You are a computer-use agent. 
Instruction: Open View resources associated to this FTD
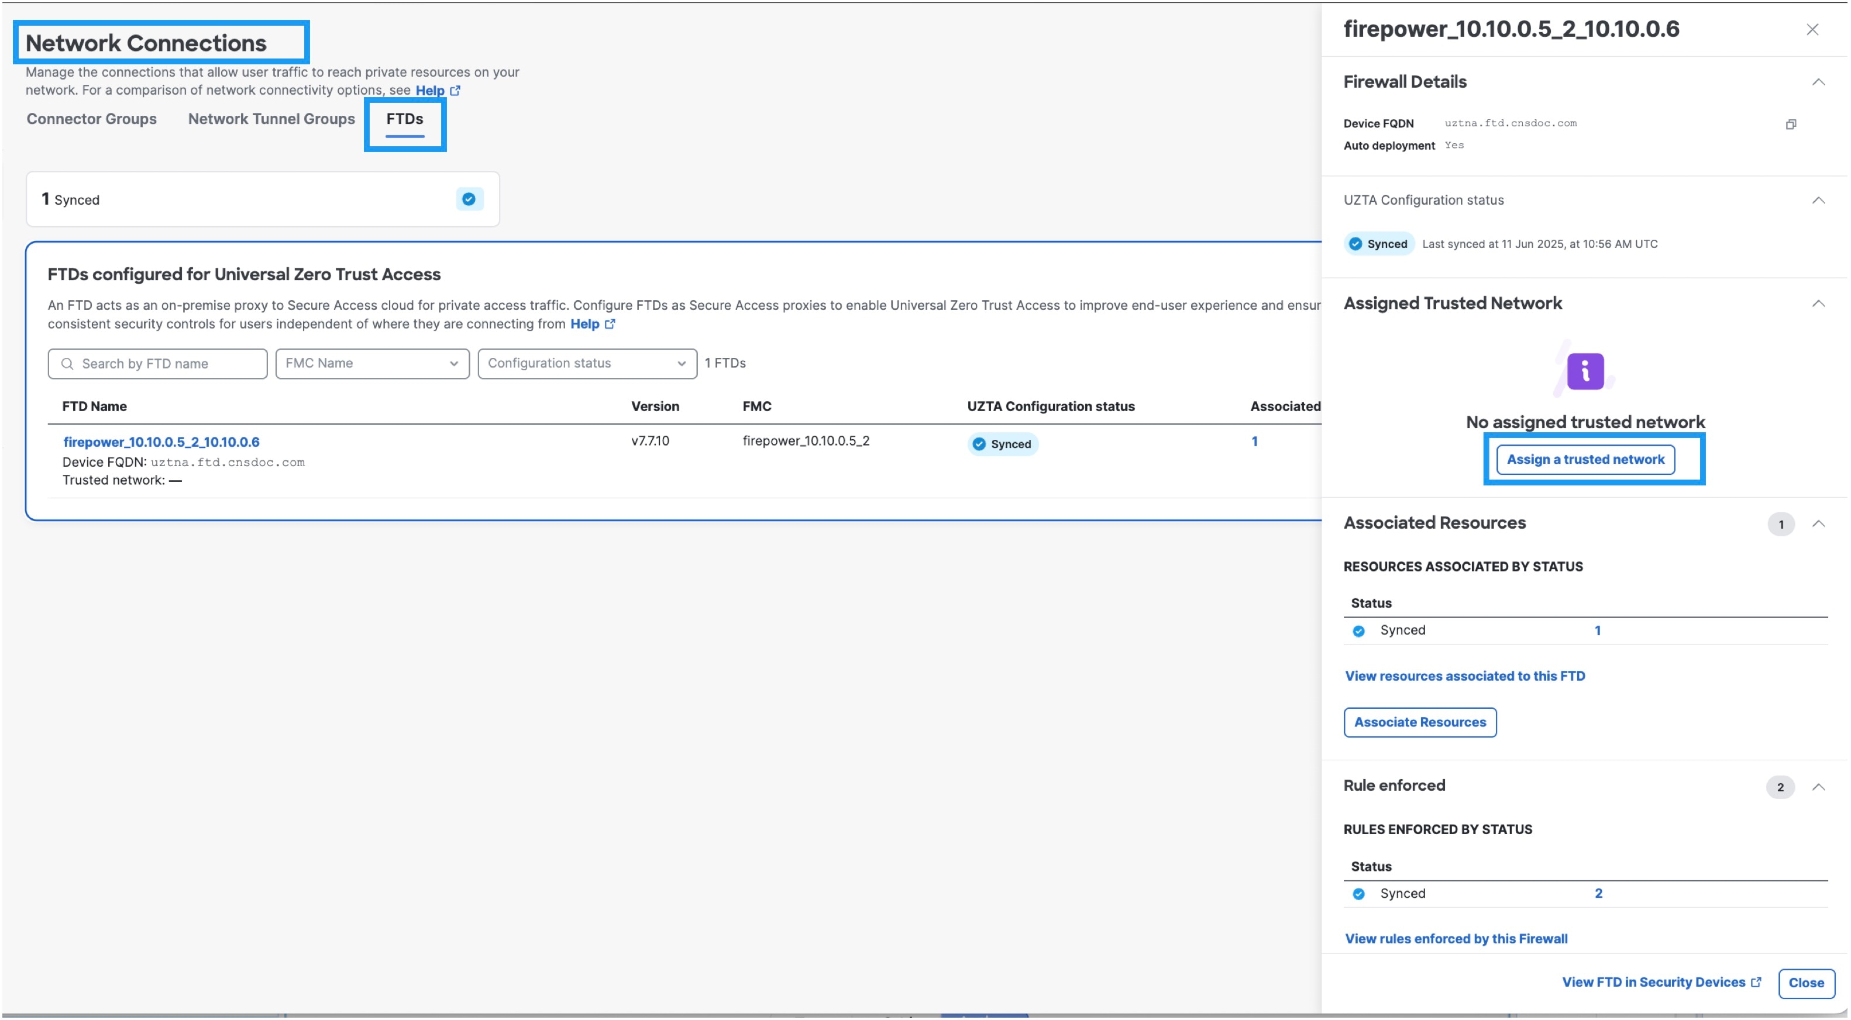[1464, 676]
